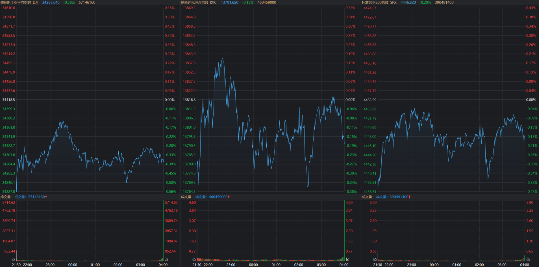Click the IXIC ticker code
Image resolution: width=539 pixels, height=267 pixels.
tap(213, 2)
